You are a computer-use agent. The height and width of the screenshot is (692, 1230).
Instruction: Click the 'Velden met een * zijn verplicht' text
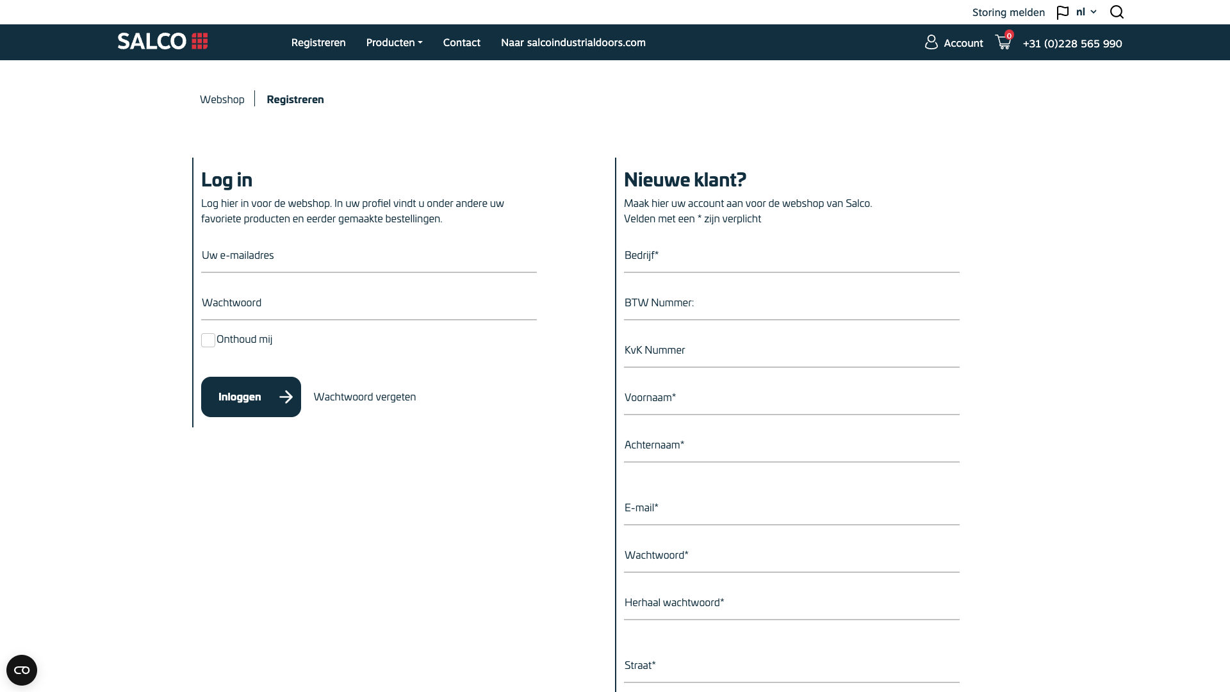693,218
